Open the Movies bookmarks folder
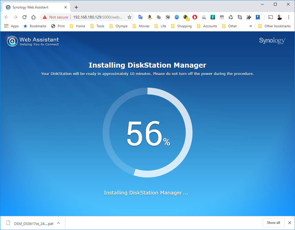Image resolution: width=295 pixels, height=230 pixels. tap(141, 26)
